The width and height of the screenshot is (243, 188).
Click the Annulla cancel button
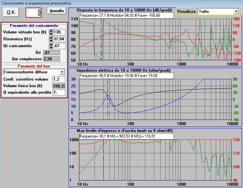coord(56,11)
